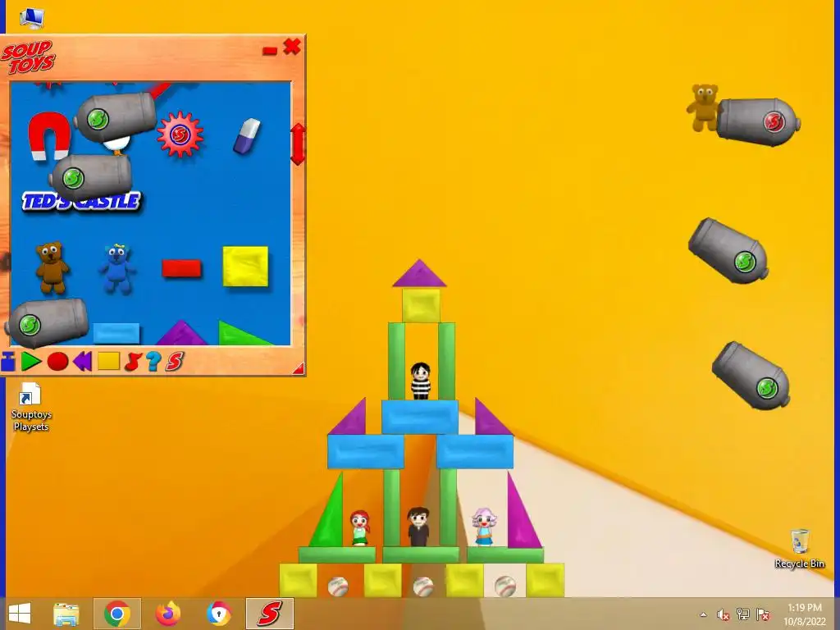This screenshot has height=630, width=840.
Task: Choose the red rectangle block
Action: pos(181,268)
